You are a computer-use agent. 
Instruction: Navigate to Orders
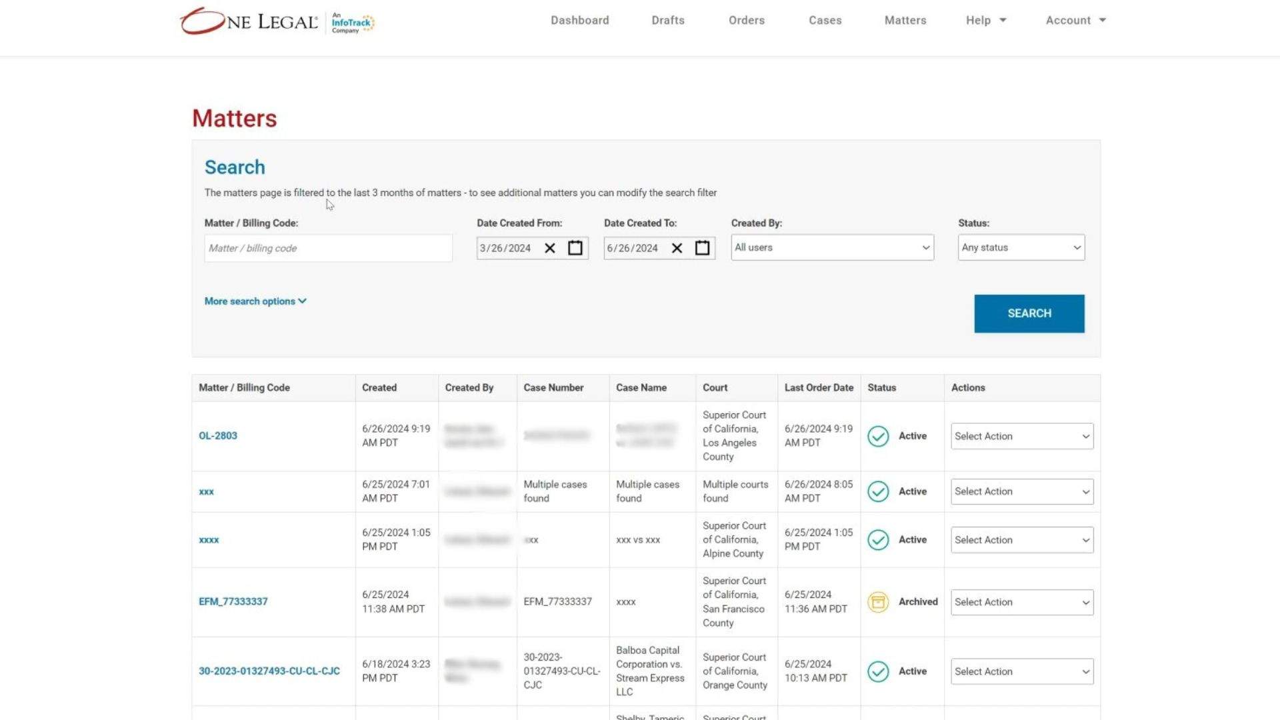(x=747, y=20)
